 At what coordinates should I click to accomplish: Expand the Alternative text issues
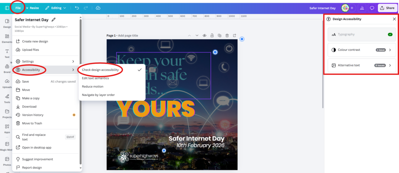[361, 65]
